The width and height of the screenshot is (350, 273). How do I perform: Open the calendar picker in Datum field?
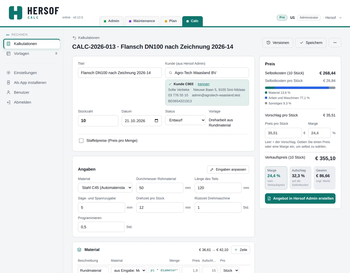pyautogui.click(x=156, y=121)
